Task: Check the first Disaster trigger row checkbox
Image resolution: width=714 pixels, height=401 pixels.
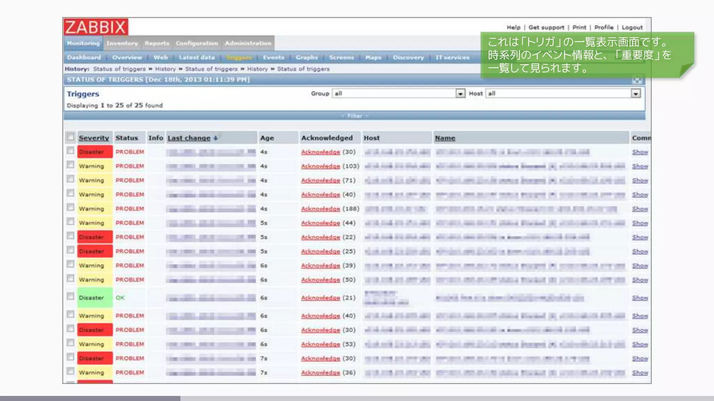Action: tap(71, 151)
